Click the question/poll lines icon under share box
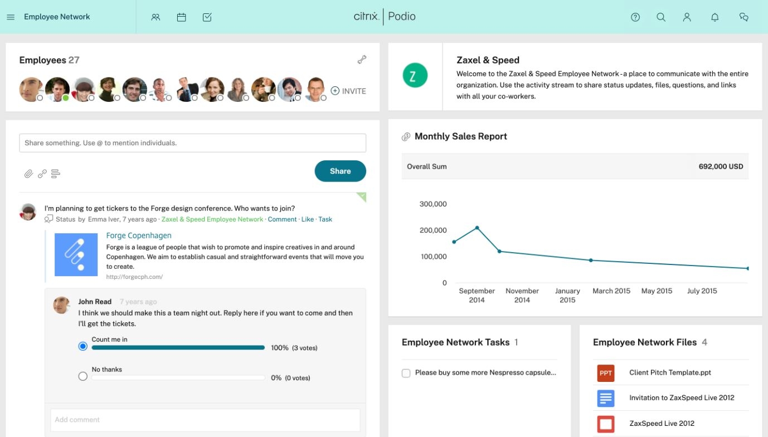 [56, 174]
